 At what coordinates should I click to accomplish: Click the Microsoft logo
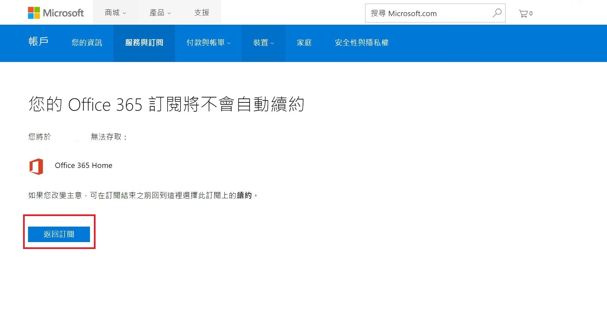[56, 13]
